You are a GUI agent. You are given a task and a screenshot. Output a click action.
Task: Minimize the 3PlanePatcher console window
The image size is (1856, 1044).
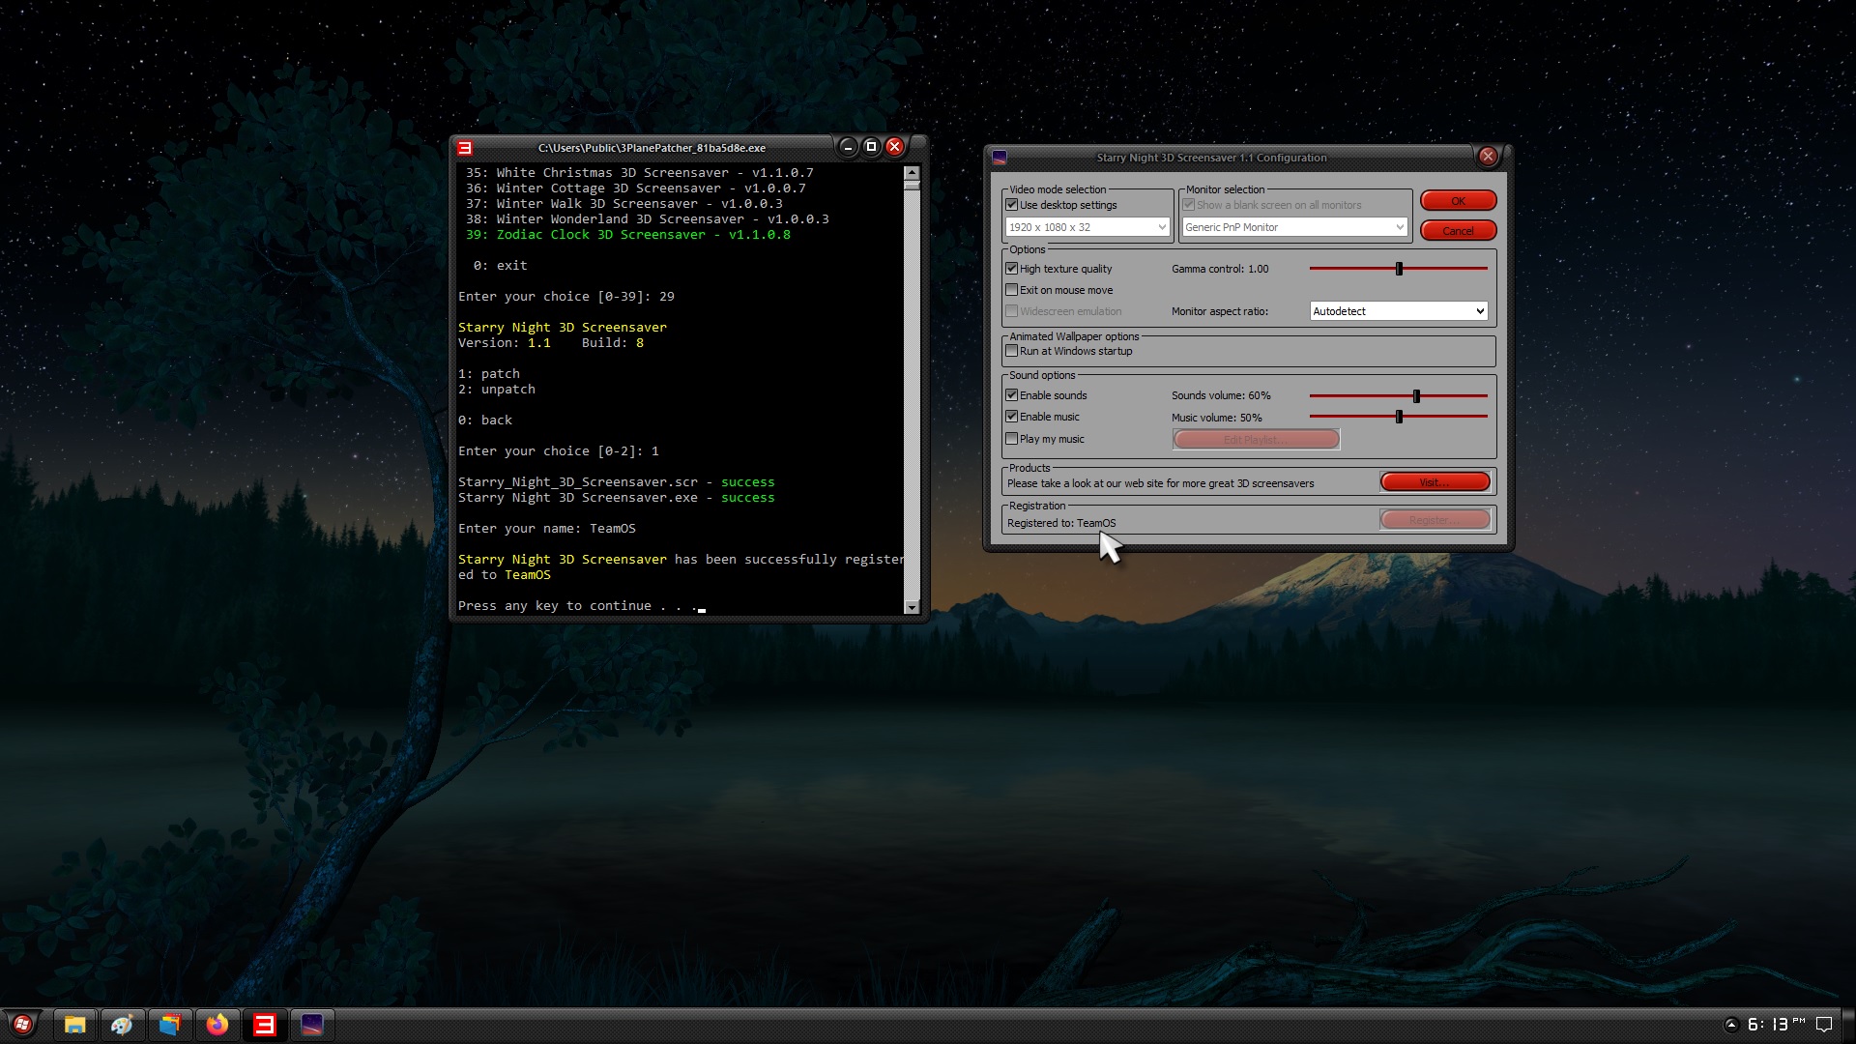[x=848, y=147]
